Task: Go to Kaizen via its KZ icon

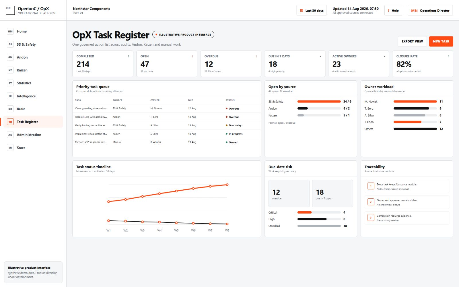Action: (x=10, y=70)
